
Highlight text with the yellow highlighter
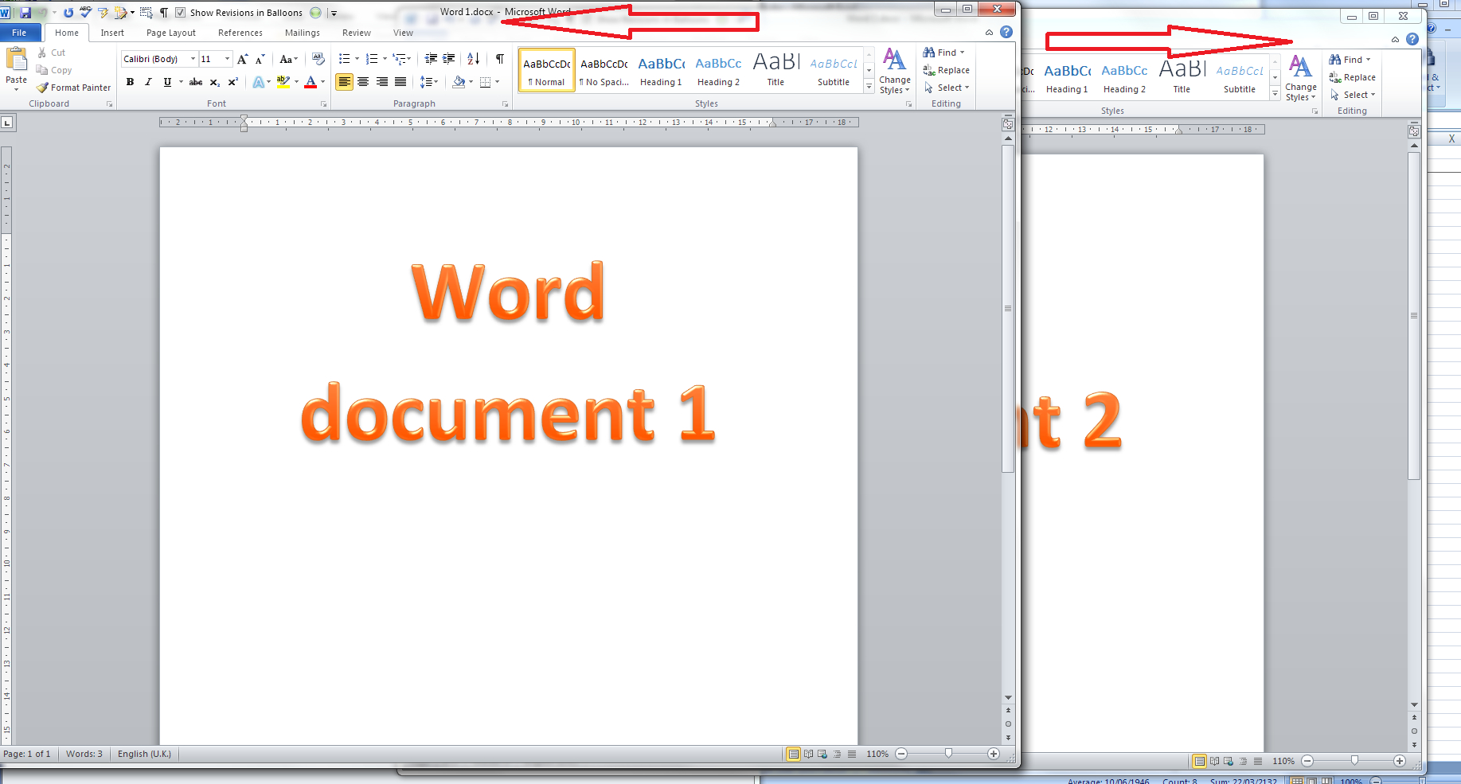click(283, 82)
